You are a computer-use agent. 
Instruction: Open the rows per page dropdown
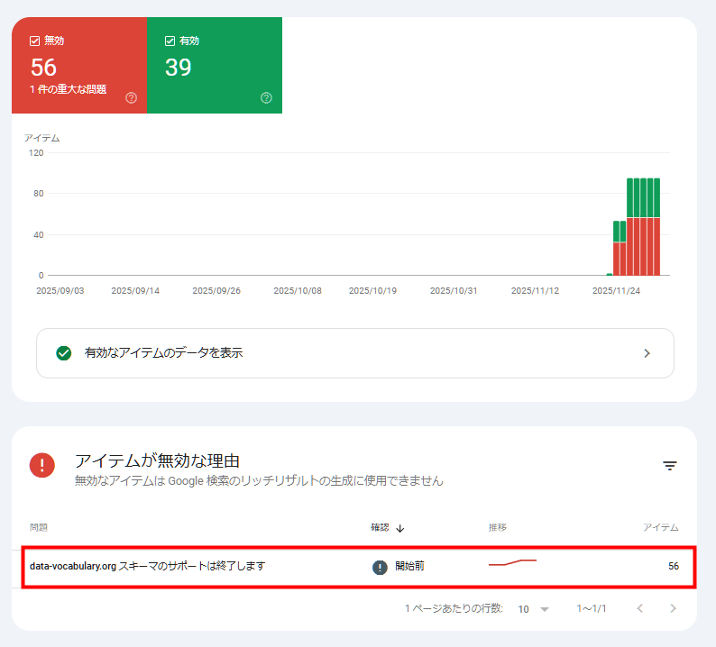[x=534, y=609]
